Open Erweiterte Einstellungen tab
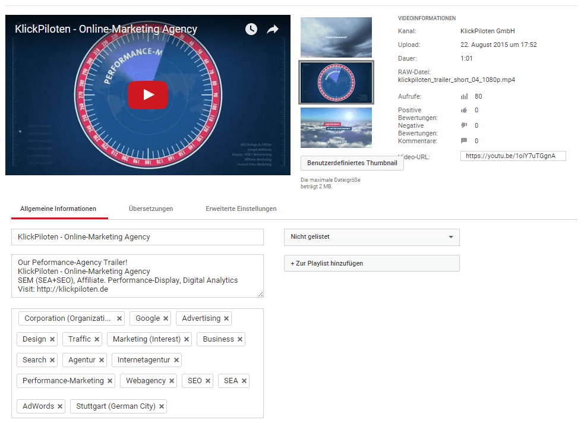The image size is (584, 423). [x=241, y=209]
